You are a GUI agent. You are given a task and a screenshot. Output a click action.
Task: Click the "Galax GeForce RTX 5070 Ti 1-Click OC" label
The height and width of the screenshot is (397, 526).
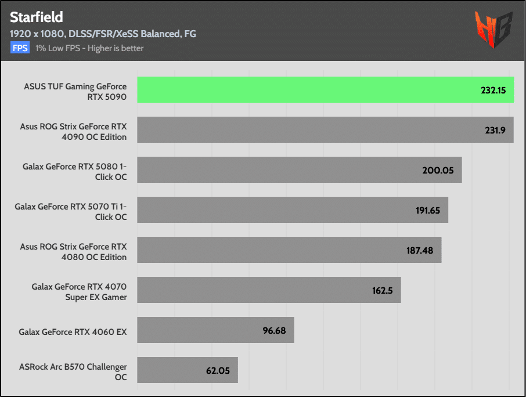point(71,212)
